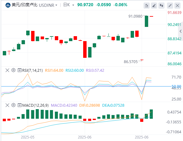Expand the right side panel chevron
The height and width of the screenshot is (141, 183).
pyautogui.click(x=181, y=31)
